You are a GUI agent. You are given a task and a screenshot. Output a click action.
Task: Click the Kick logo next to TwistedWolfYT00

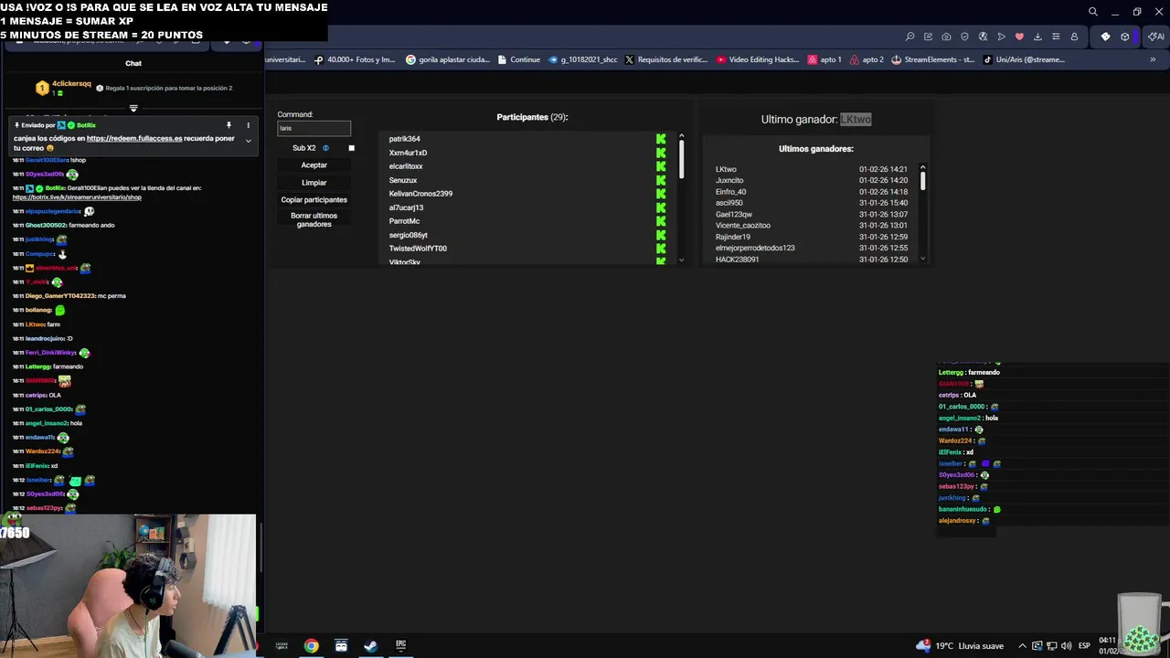(661, 249)
